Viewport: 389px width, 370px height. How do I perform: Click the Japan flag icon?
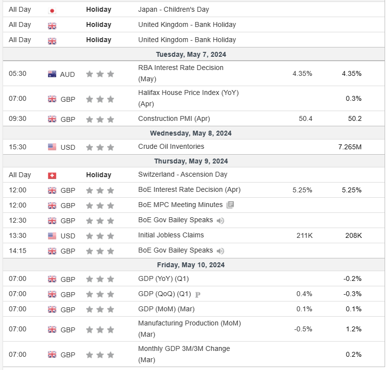click(x=52, y=10)
